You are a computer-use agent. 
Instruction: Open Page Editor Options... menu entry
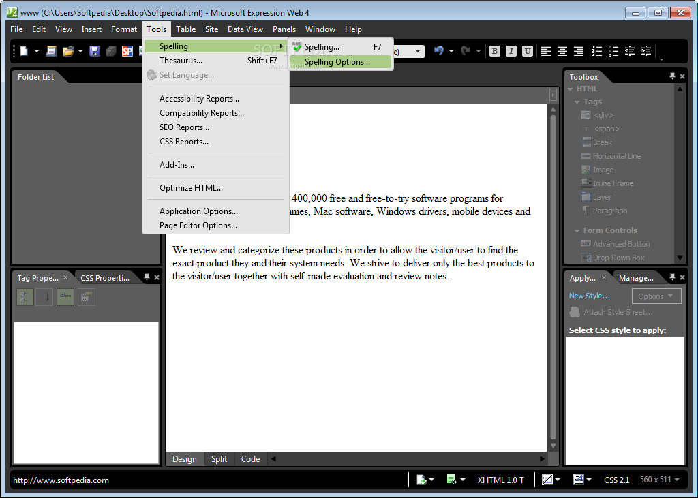216,225
